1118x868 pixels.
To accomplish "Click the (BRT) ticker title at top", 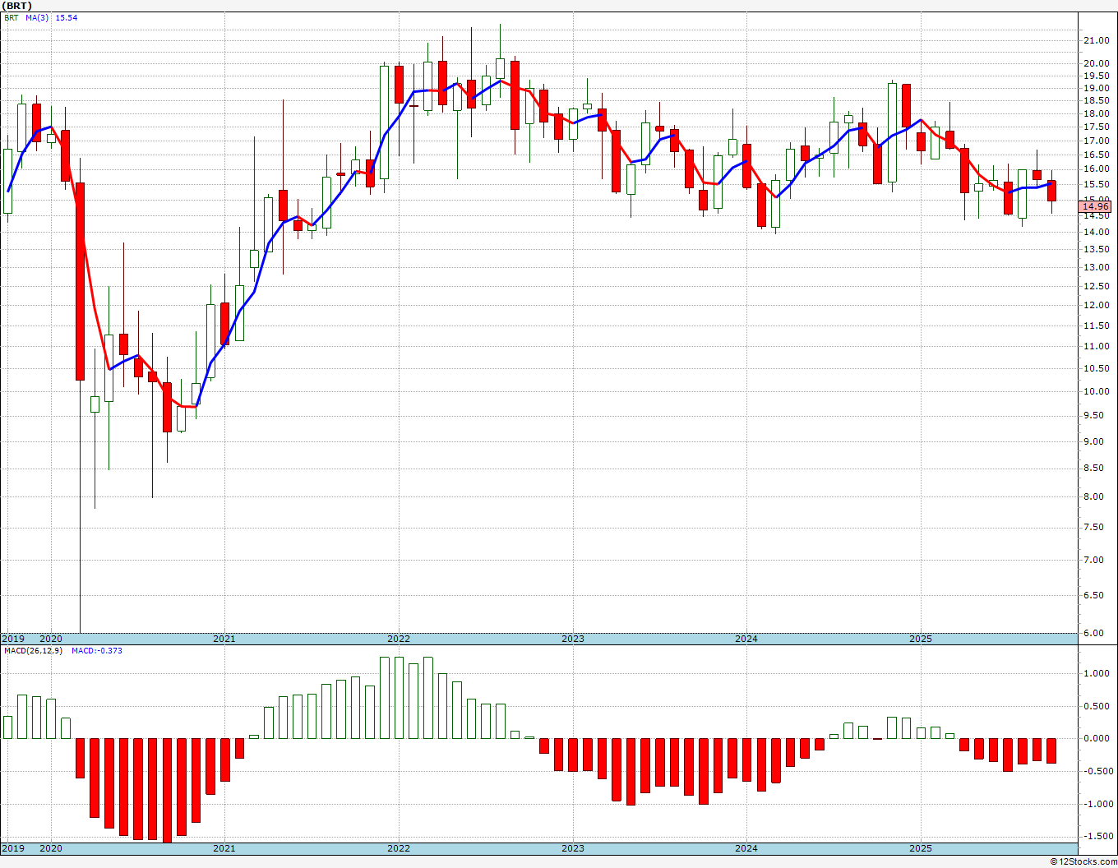I will click(17, 6).
